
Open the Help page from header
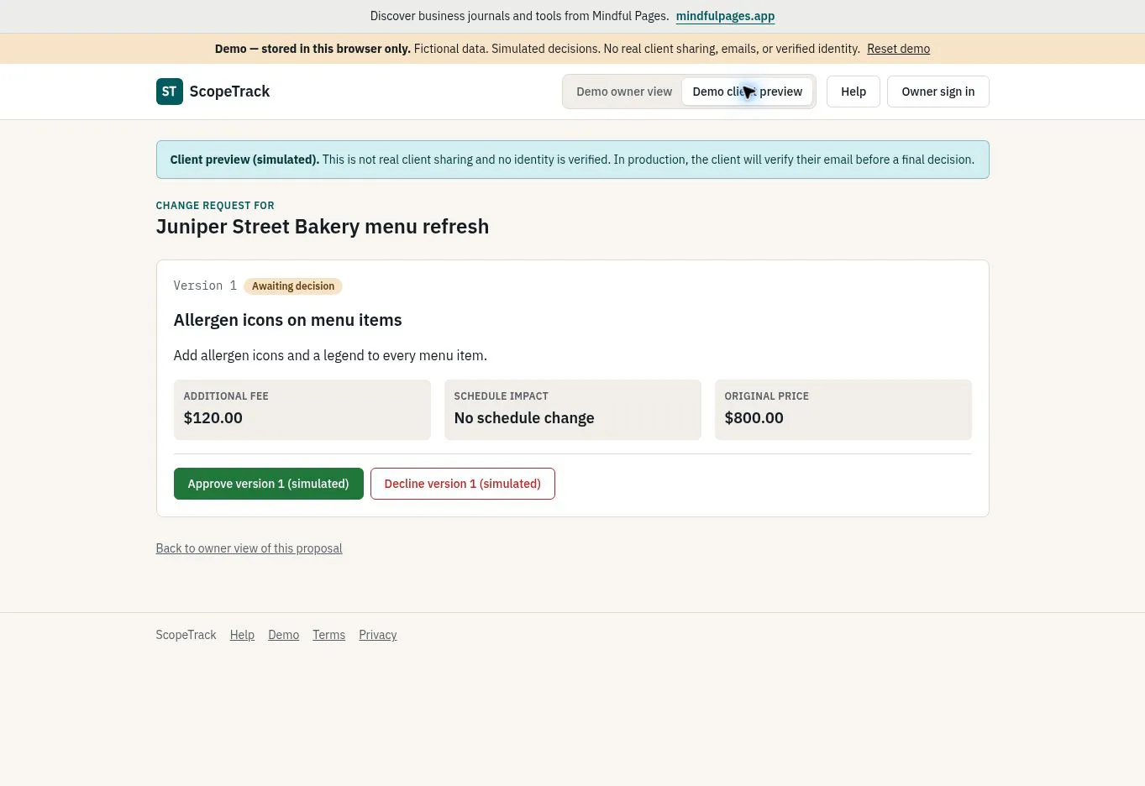[x=853, y=92]
